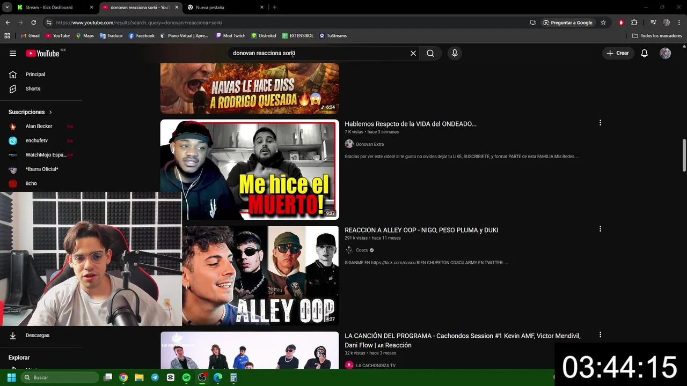Open Todos los marcadores folder
This screenshot has width=687, height=386.
[x=657, y=36]
